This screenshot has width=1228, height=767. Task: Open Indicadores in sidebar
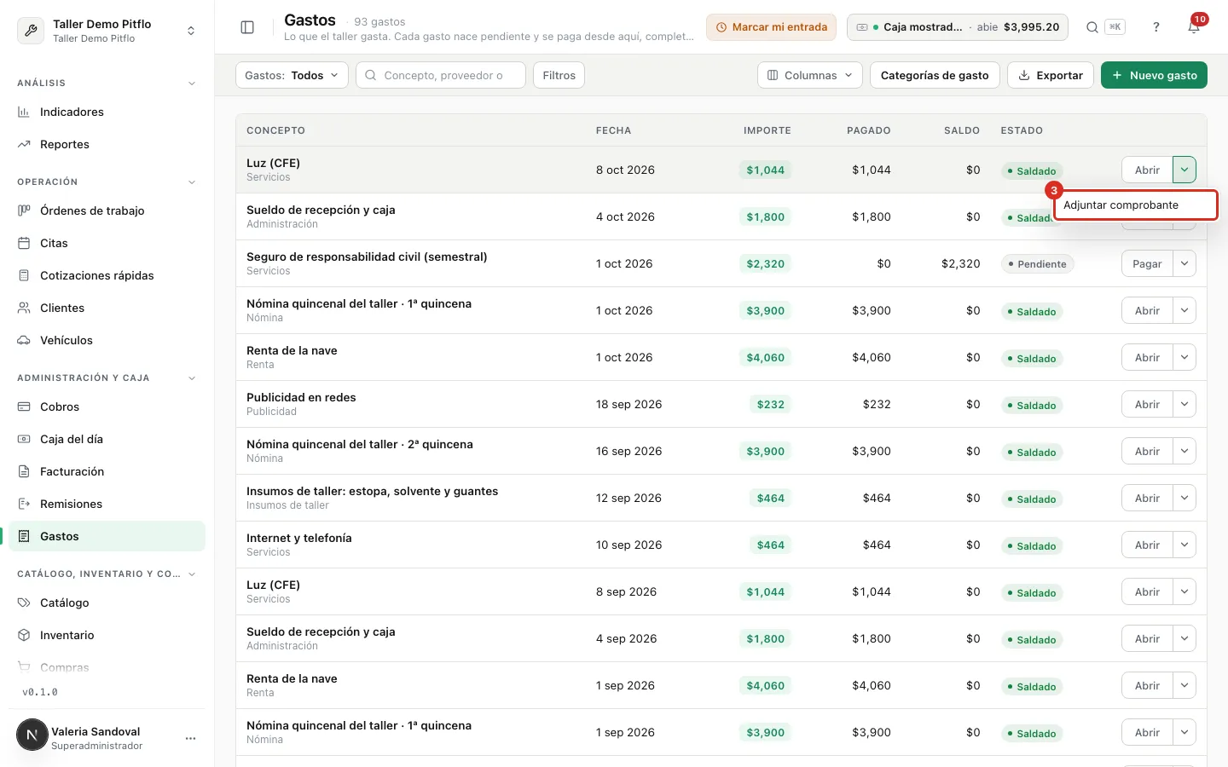[x=107, y=112]
